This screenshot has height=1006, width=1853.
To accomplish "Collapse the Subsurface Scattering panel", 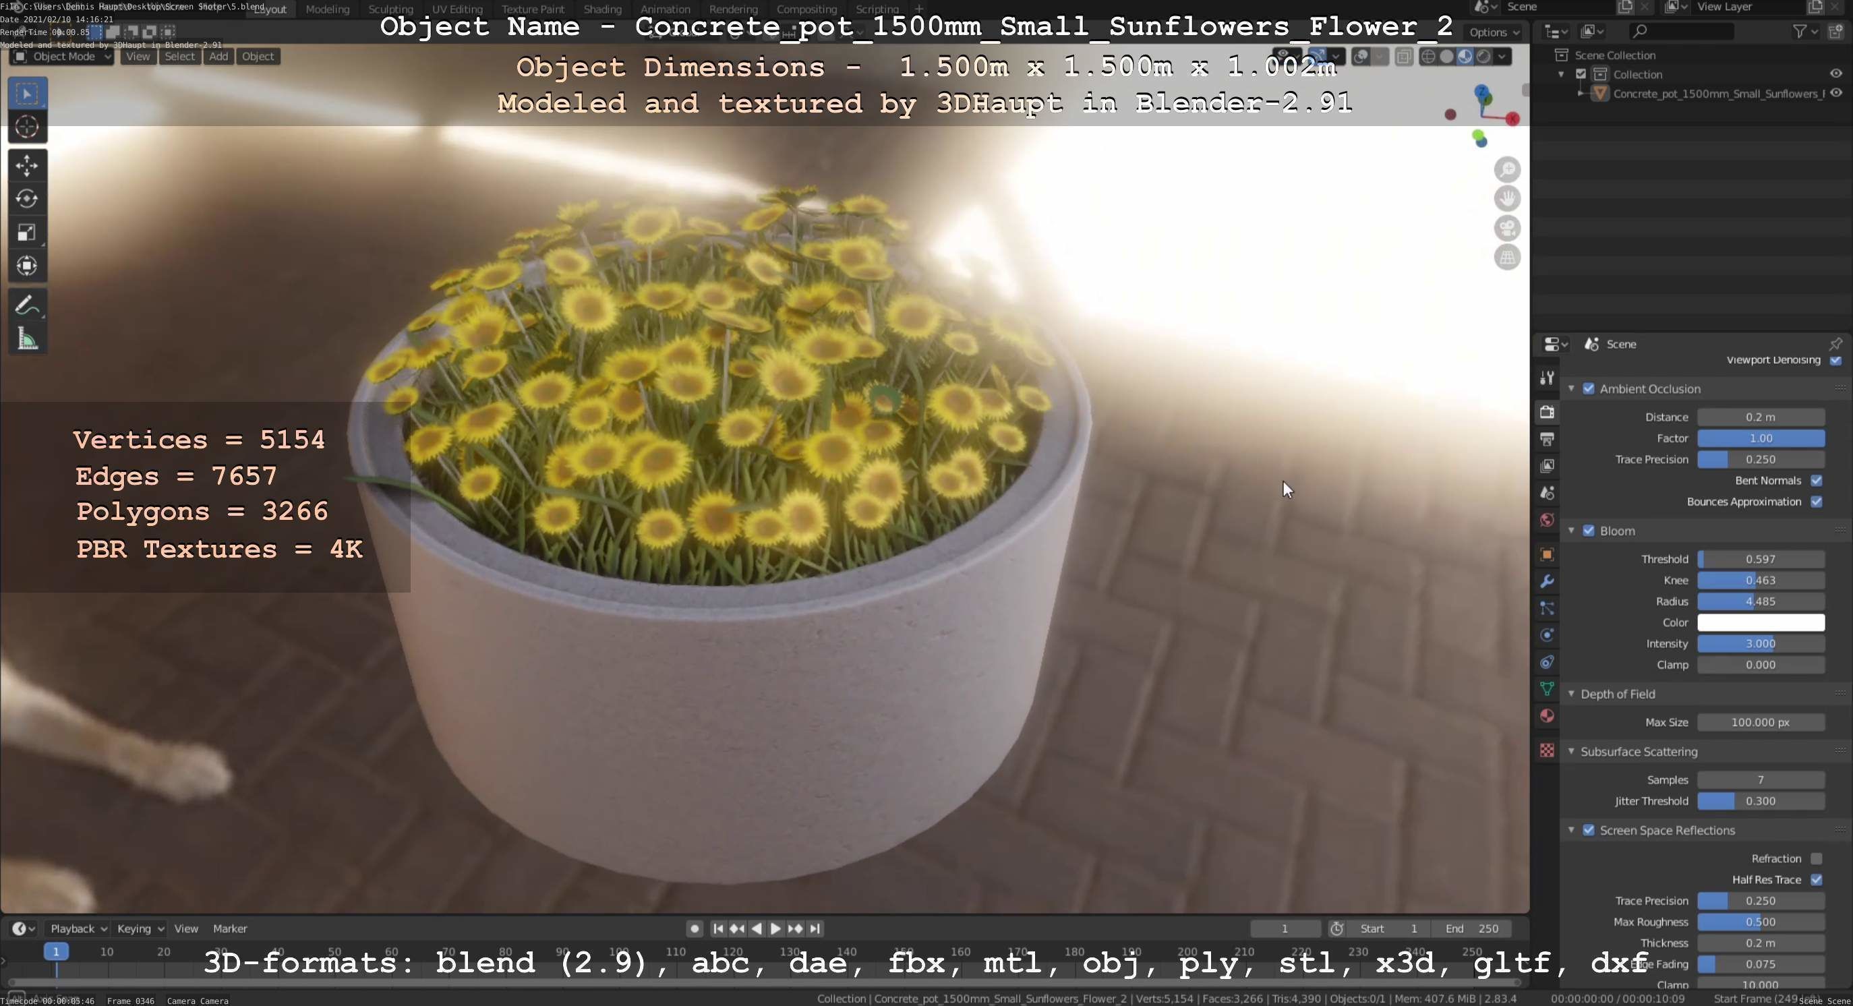I will point(1571,751).
